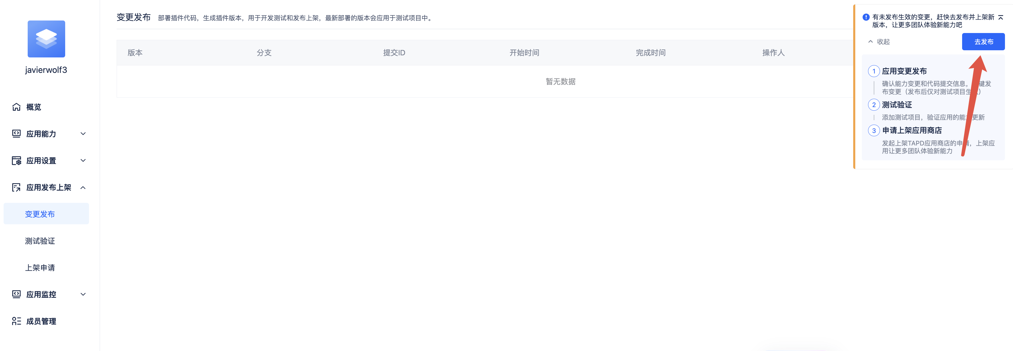Select the 变更发布 menu item
The image size is (1013, 351).
40,214
